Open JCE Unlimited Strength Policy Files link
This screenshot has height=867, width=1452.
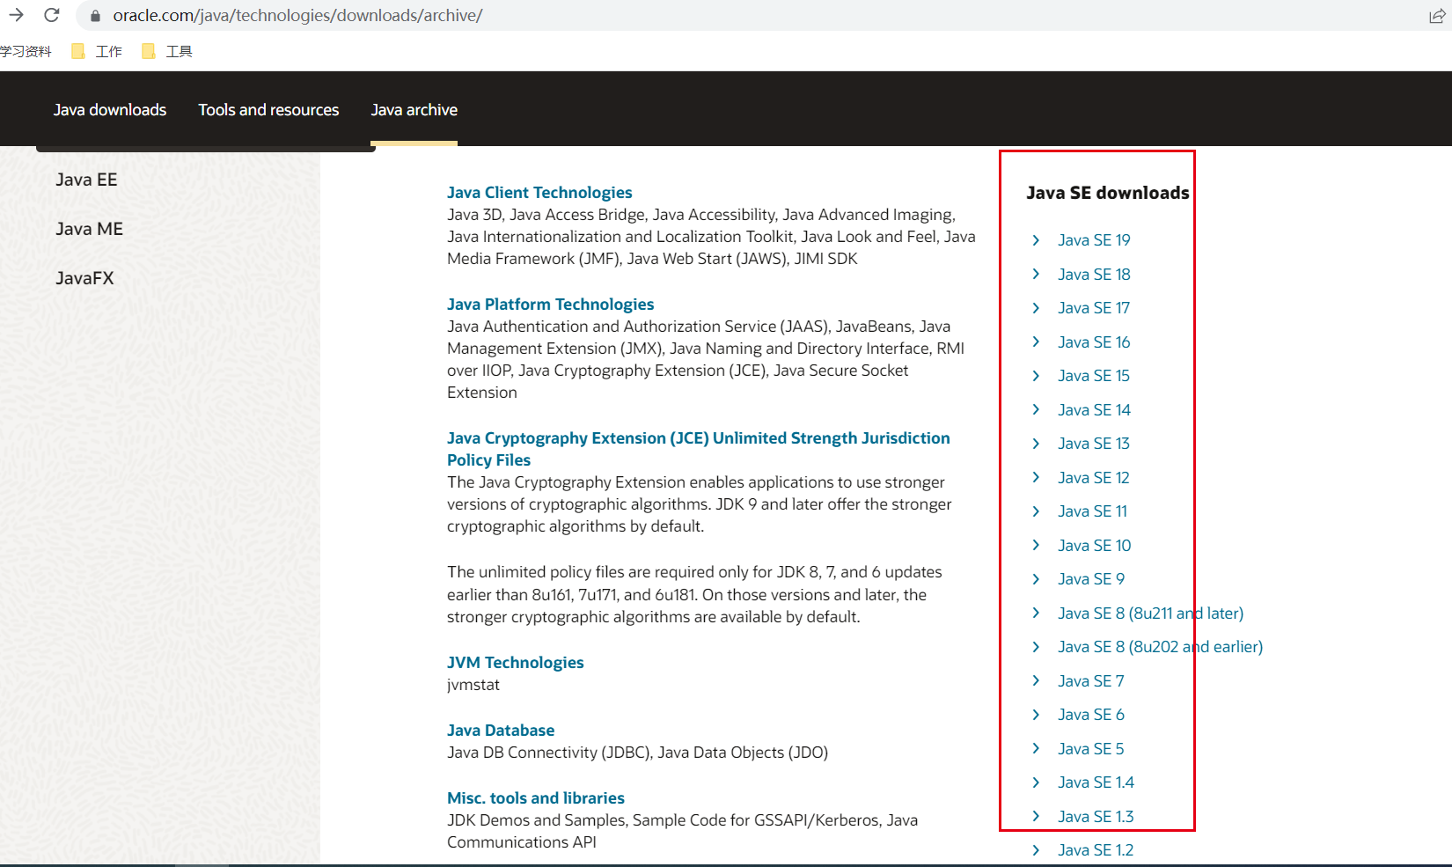tap(698, 449)
